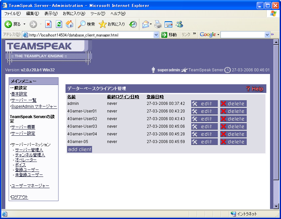The width and height of the screenshot is (281, 219).
Task: Delete the 4Gamer-05 client
Action: point(233,142)
